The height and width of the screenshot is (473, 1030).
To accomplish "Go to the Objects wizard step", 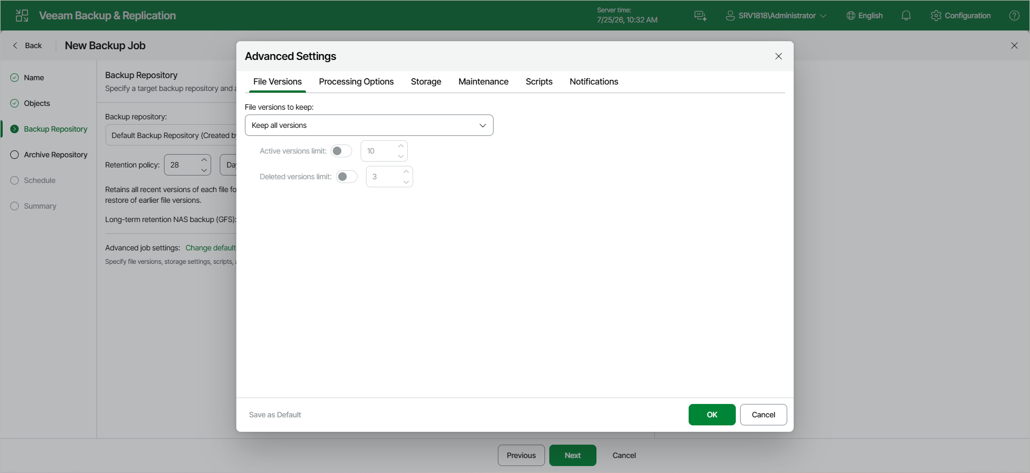I will coord(37,103).
